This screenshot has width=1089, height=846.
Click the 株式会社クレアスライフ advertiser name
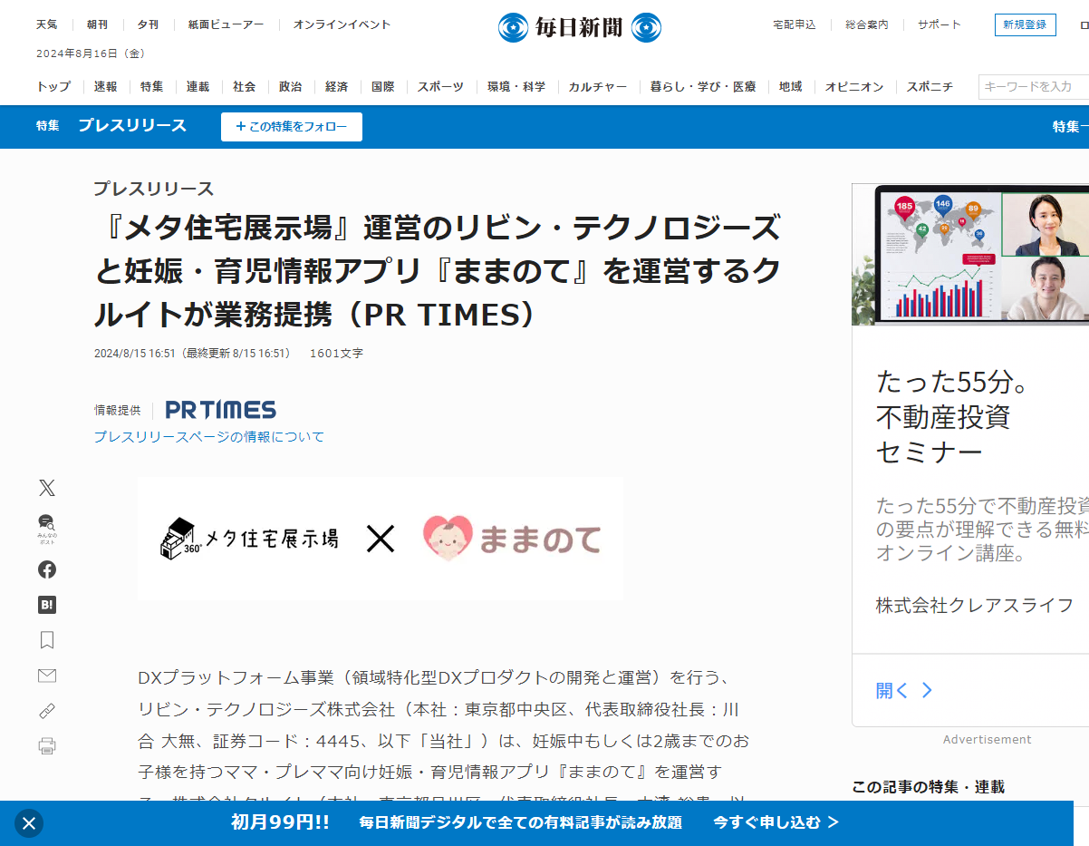(975, 605)
